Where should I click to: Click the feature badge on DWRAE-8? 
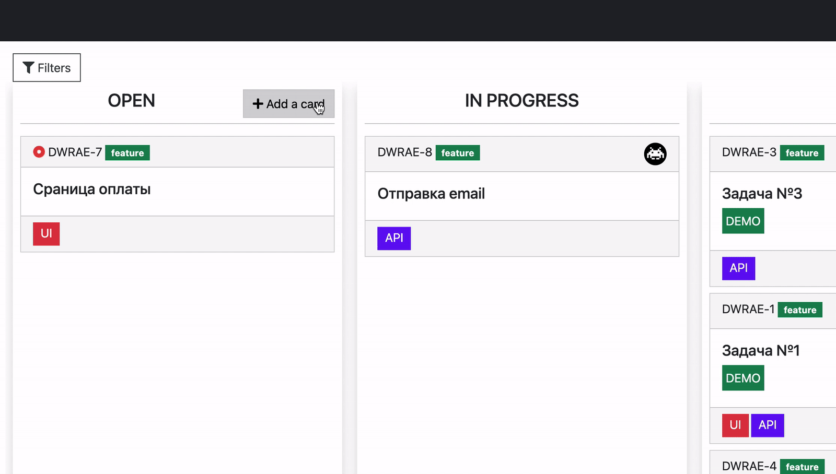click(457, 153)
